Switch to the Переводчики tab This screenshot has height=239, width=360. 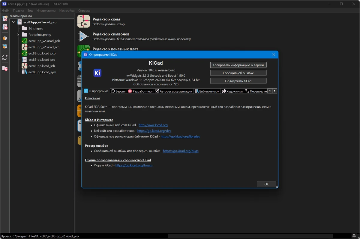256,91
